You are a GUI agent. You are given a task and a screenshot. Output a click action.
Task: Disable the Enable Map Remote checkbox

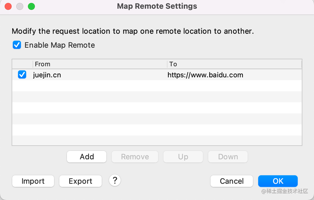coord(17,45)
